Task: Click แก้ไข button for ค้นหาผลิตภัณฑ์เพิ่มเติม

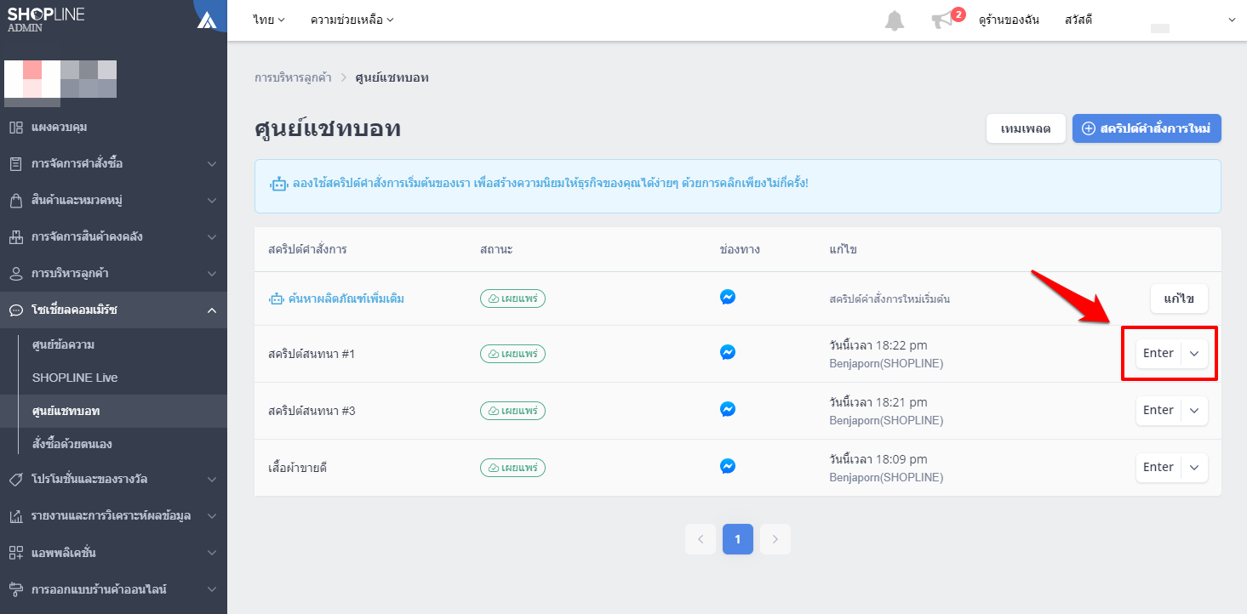Action: coord(1179,298)
